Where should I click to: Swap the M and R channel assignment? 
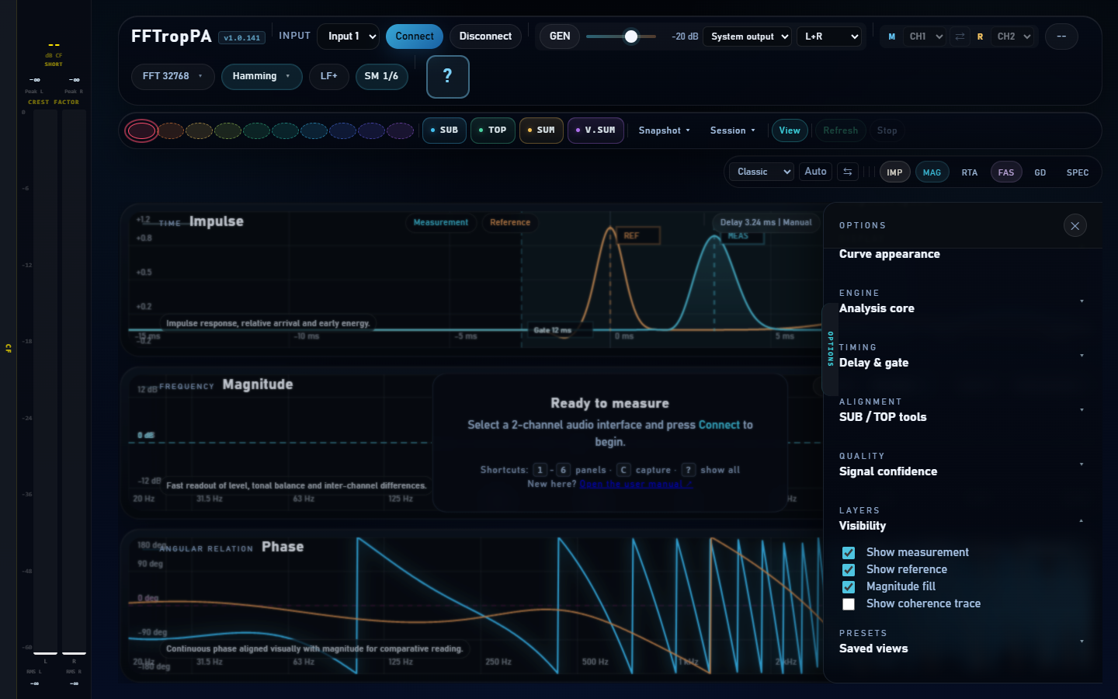[960, 37]
